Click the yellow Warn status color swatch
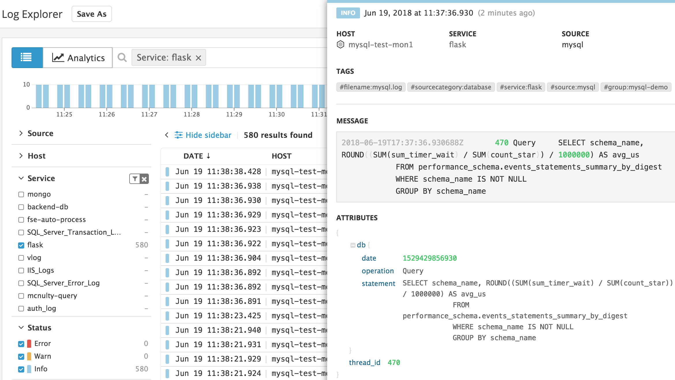 [29, 356]
